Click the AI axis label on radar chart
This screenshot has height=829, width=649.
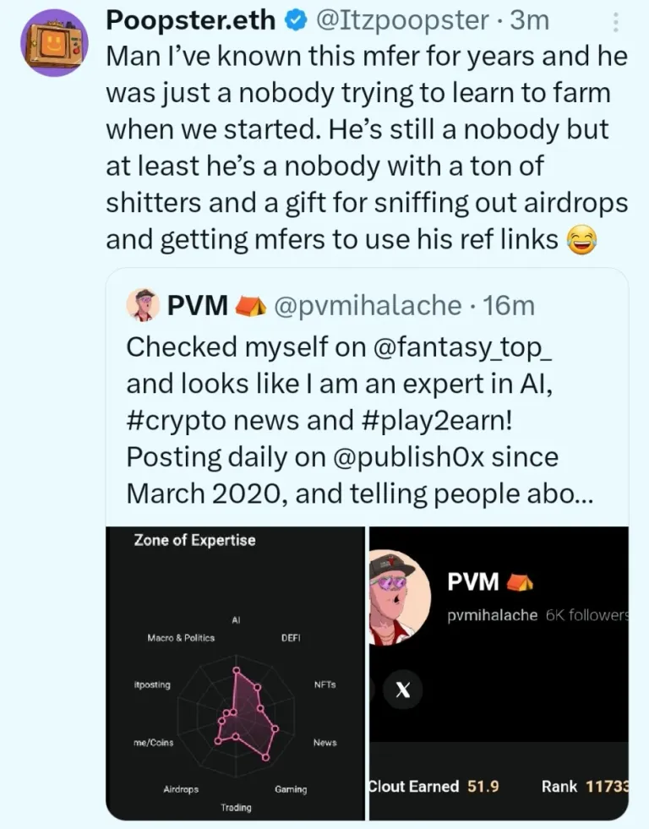(x=236, y=619)
